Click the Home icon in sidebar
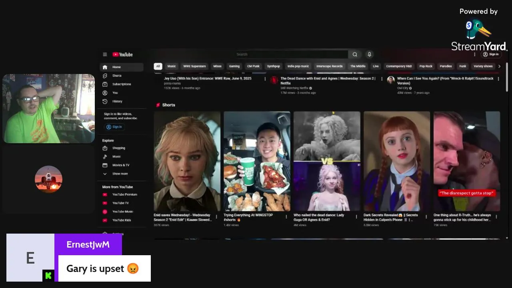The width and height of the screenshot is (512, 288). point(105,67)
